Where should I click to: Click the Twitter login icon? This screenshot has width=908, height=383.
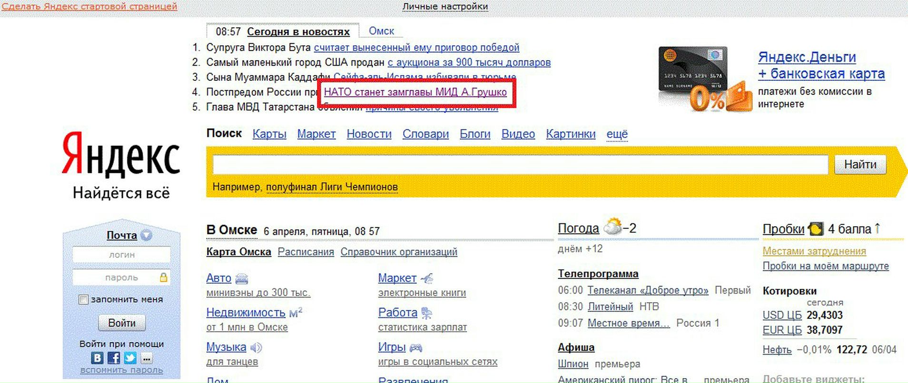click(130, 358)
